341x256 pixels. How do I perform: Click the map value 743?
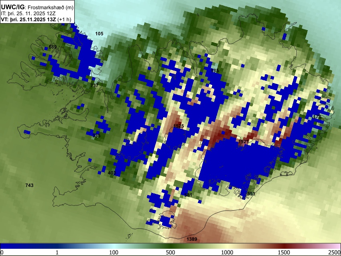[x=29, y=185]
